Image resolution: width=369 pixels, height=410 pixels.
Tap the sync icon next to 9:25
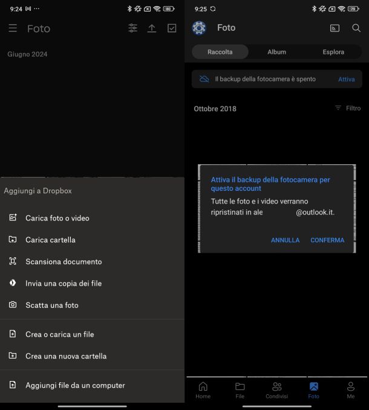coord(213,9)
